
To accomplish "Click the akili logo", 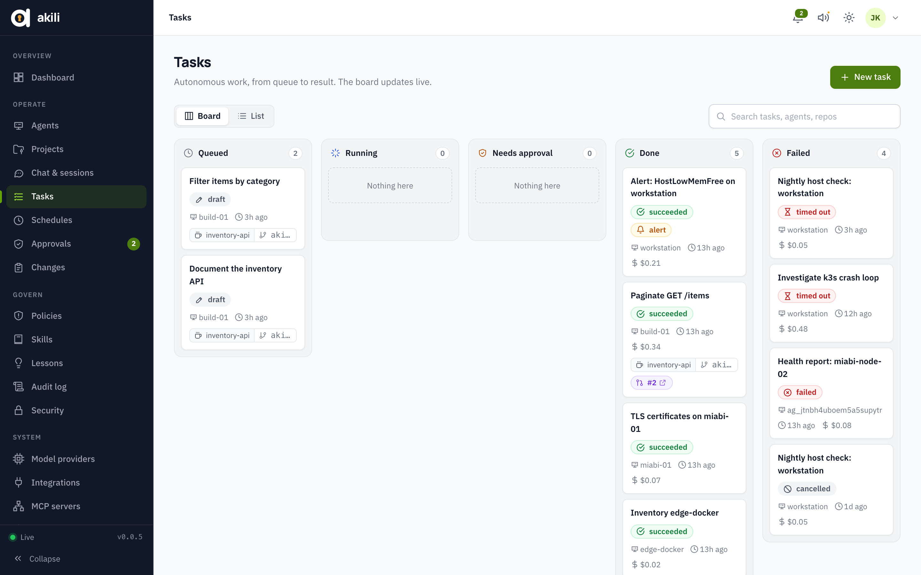I will pos(35,18).
